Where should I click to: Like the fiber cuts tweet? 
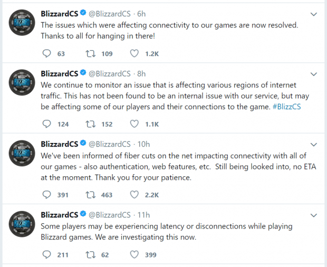tap(135, 195)
